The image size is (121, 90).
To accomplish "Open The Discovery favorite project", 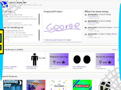I will [82, 85].
